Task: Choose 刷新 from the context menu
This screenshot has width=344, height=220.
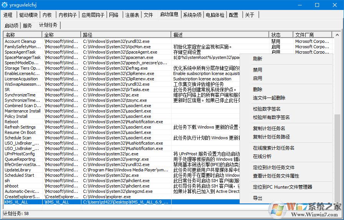Action: [x=258, y=59]
